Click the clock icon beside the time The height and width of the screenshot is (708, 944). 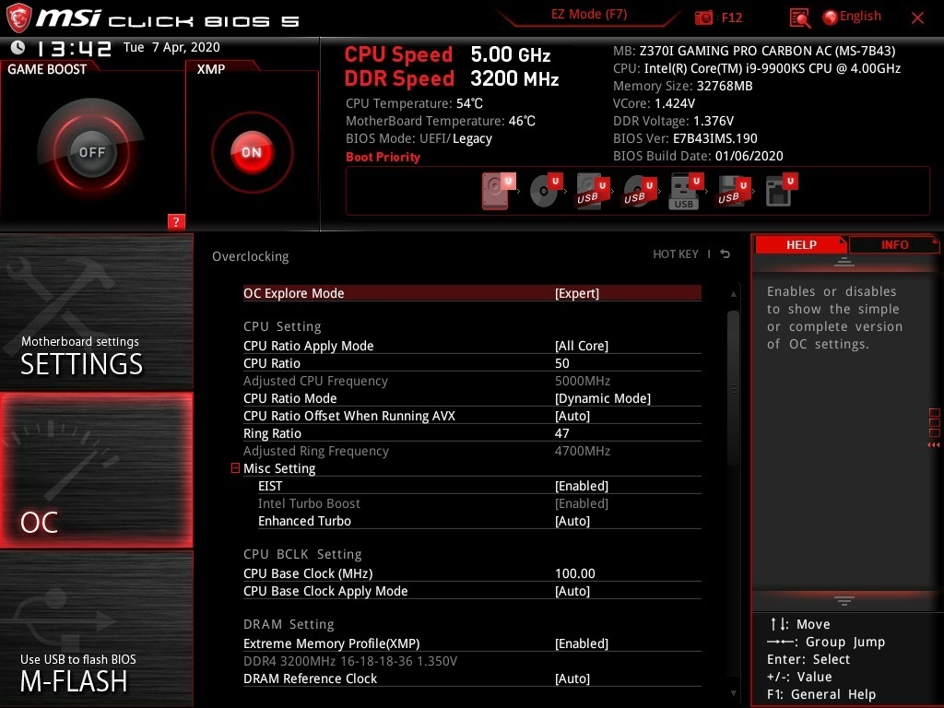point(18,47)
